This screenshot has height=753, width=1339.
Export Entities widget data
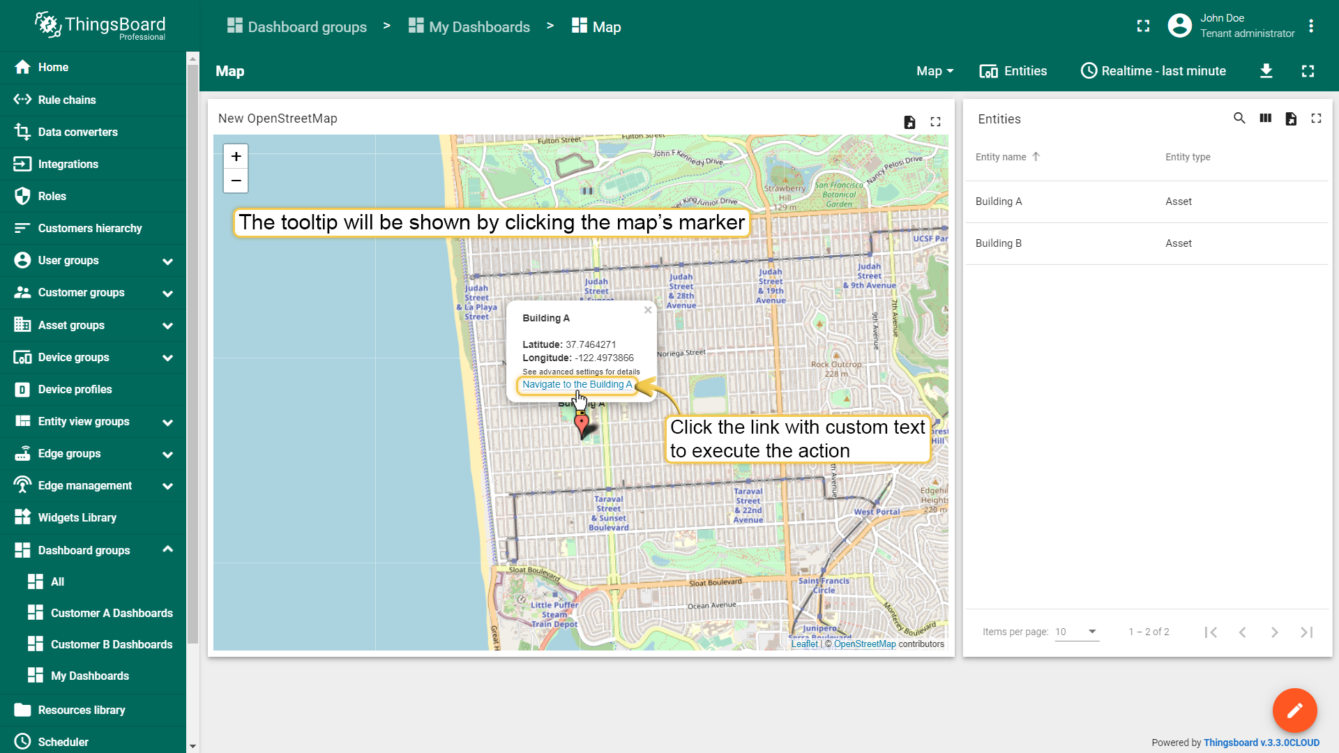point(1292,119)
